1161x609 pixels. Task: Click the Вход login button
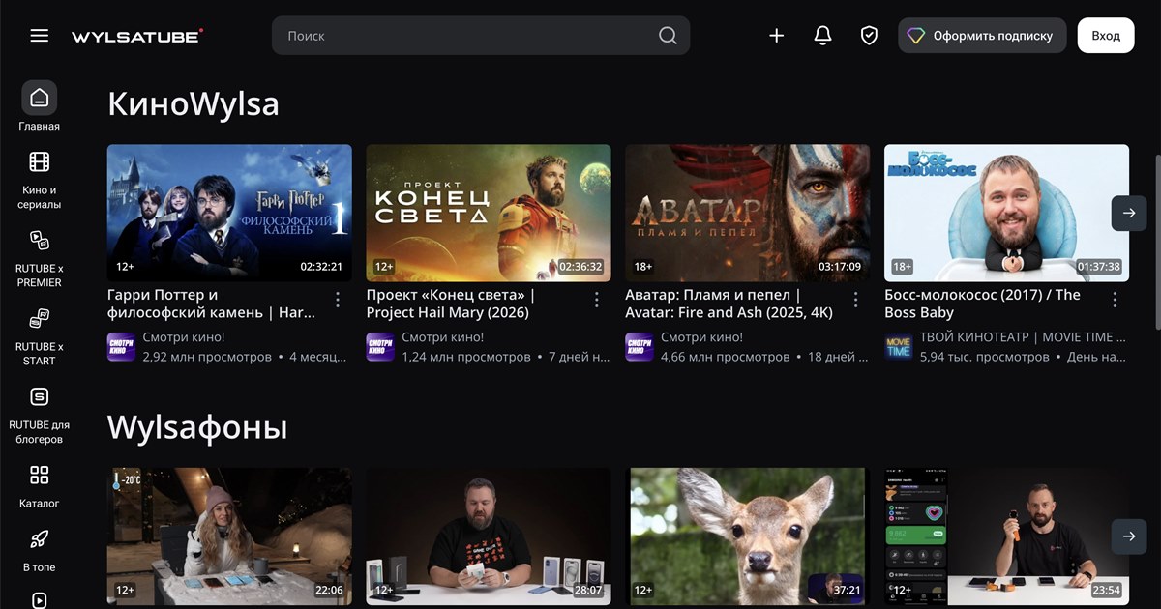(x=1105, y=36)
